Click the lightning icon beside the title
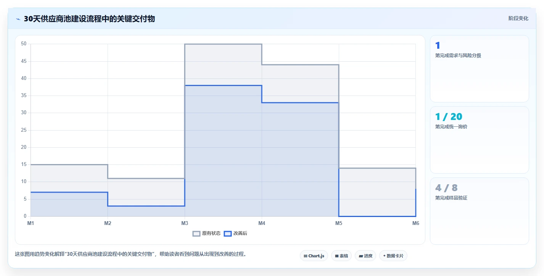The width and height of the screenshot is (544, 276). coord(18,19)
